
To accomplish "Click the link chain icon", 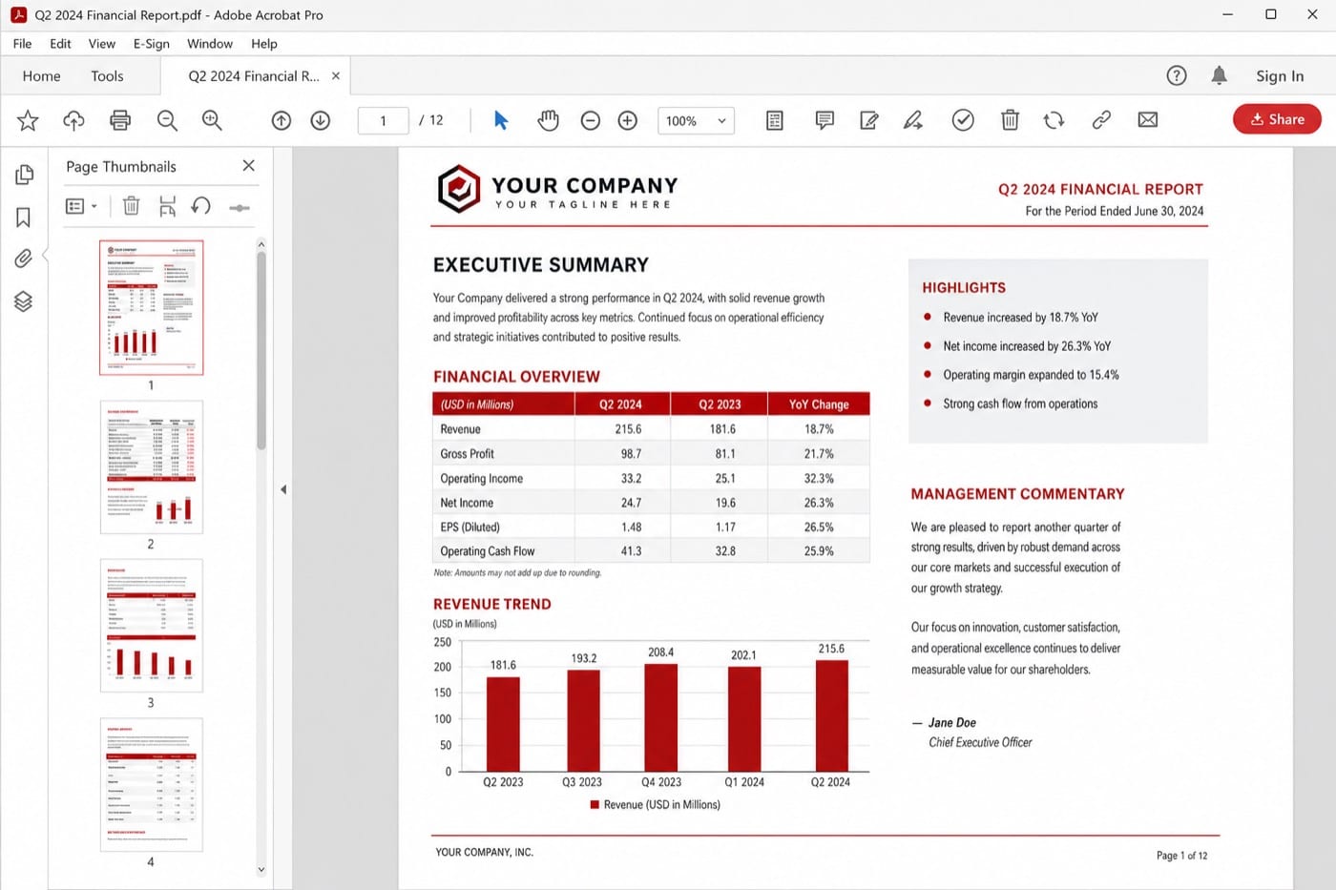I will point(1101,120).
